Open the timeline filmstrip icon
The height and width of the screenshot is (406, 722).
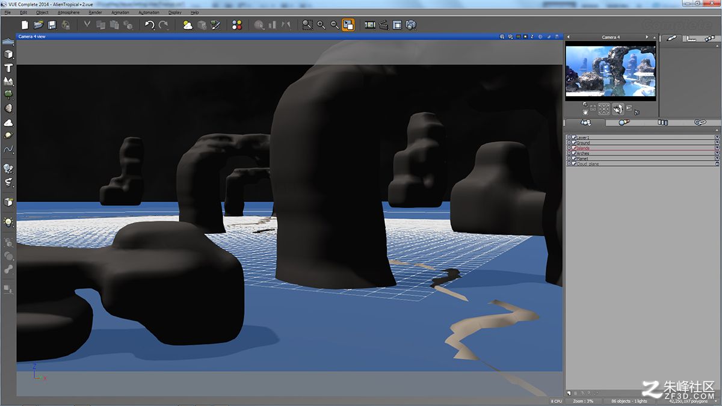tap(370, 25)
